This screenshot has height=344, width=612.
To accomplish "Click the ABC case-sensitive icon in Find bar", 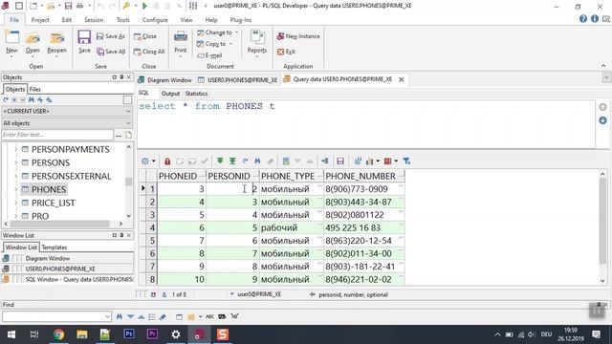I will click(x=209, y=316).
